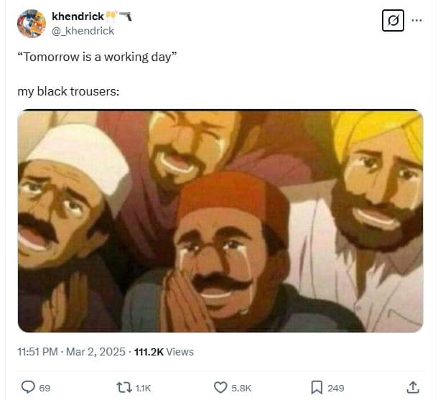Open the @_khendrick handle link

pos(83,31)
